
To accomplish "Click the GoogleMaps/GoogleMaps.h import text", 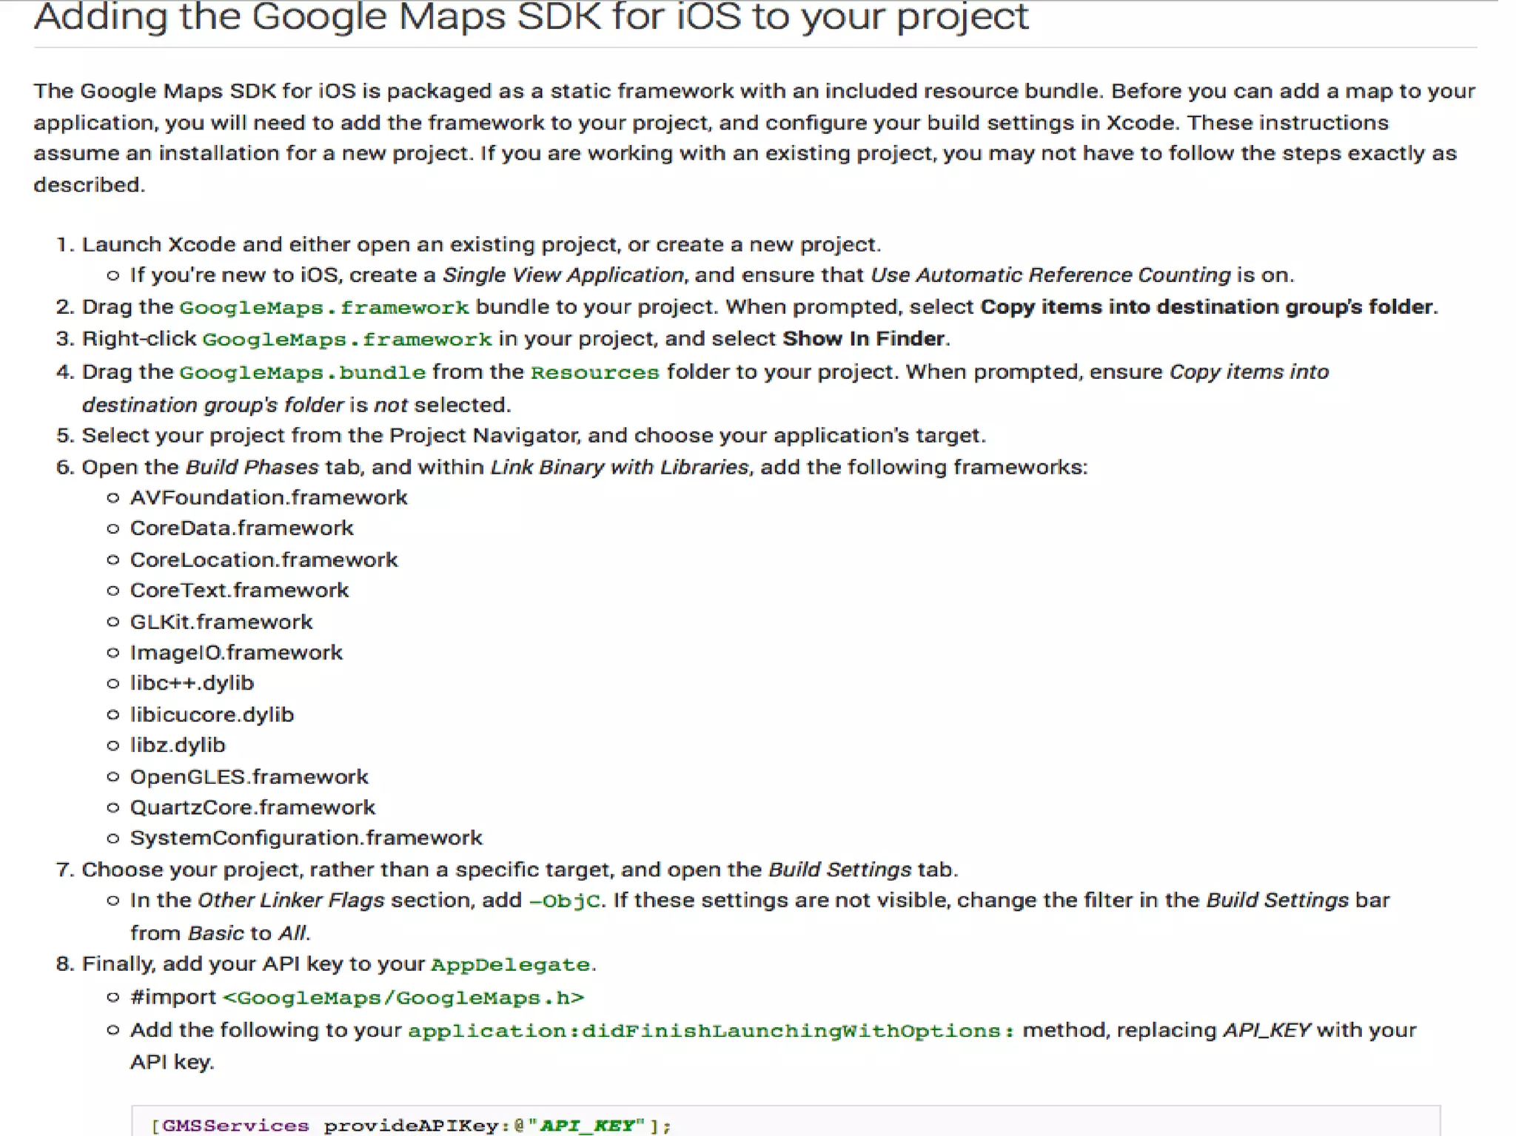I will click(403, 998).
